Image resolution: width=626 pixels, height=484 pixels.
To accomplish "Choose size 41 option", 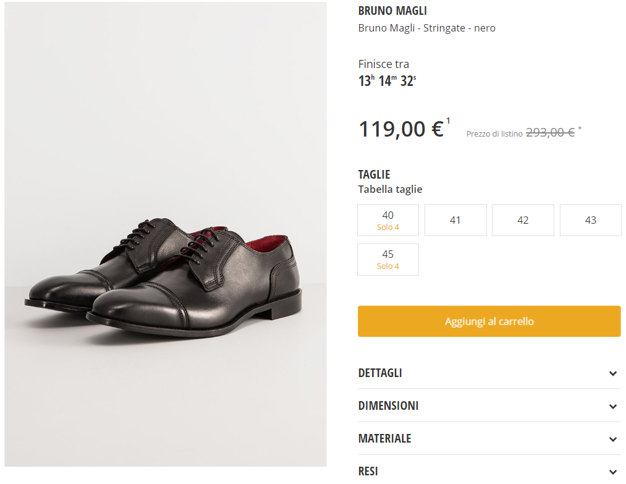I will (455, 220).
